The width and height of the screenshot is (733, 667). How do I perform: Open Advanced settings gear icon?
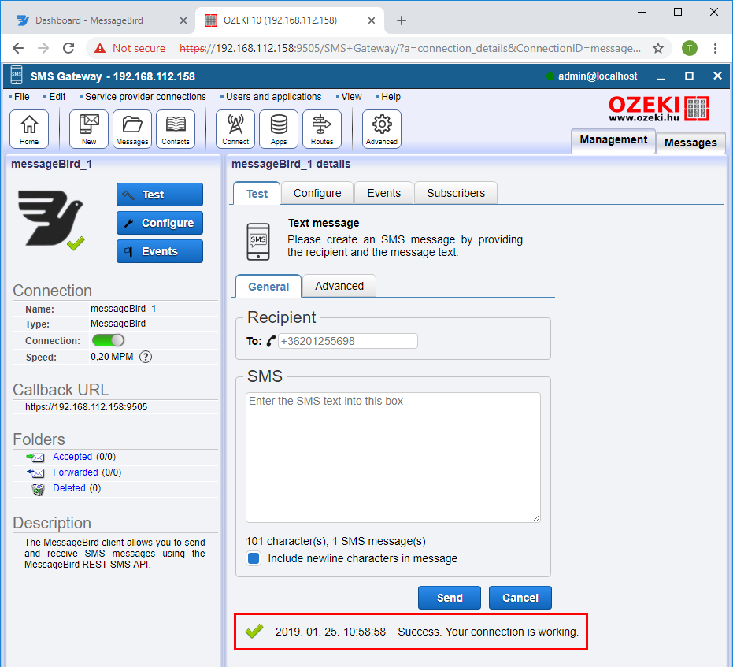point(382,129)
